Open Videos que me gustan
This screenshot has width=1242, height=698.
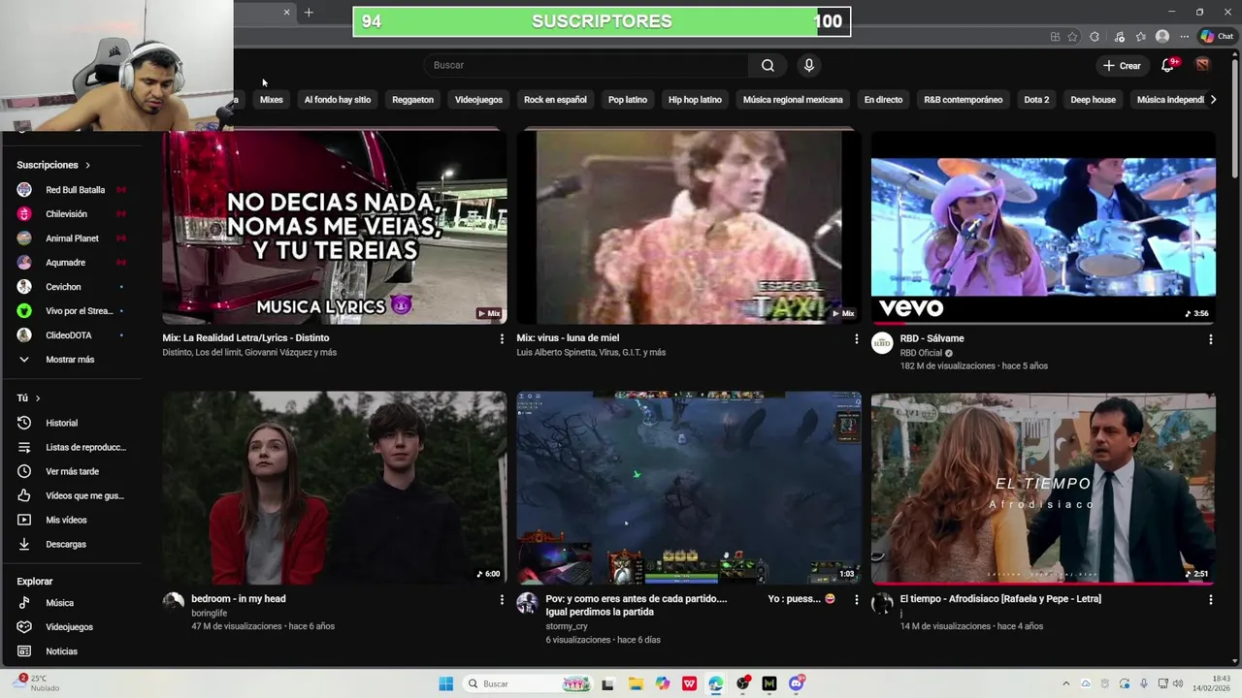(71, 495)
